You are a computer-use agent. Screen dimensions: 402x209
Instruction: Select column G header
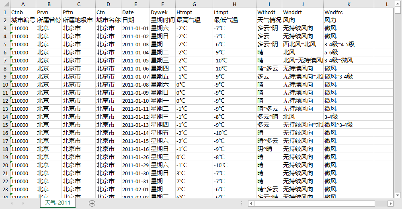[194, 4]
